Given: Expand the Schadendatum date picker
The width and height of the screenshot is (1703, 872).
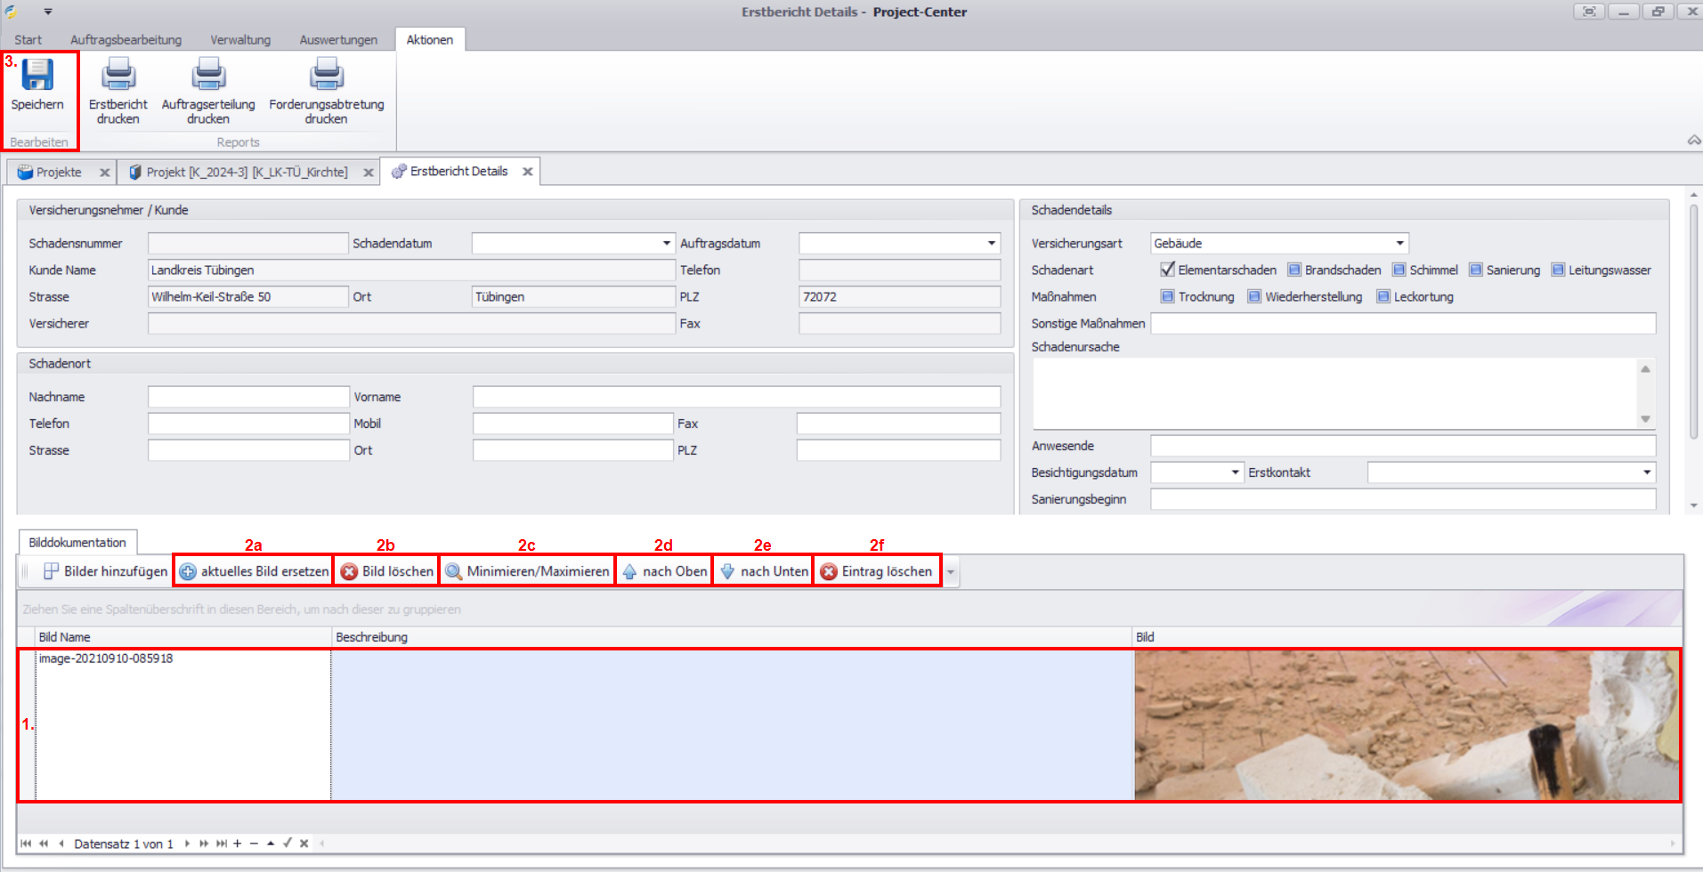Looking at the screenshot, I should 666,243.
